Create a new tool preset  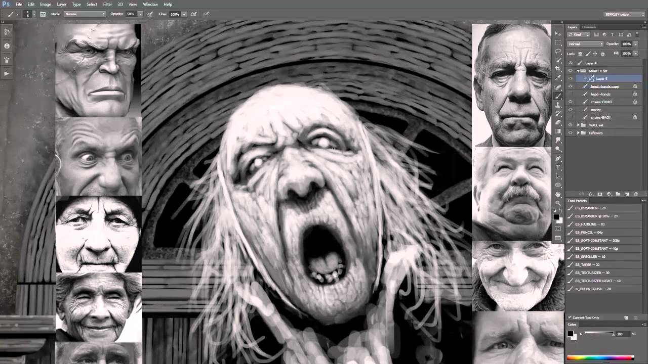pos(626,317)
